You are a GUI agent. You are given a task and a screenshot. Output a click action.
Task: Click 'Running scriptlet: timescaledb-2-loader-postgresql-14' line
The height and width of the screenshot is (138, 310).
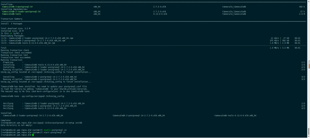(44, 70)
